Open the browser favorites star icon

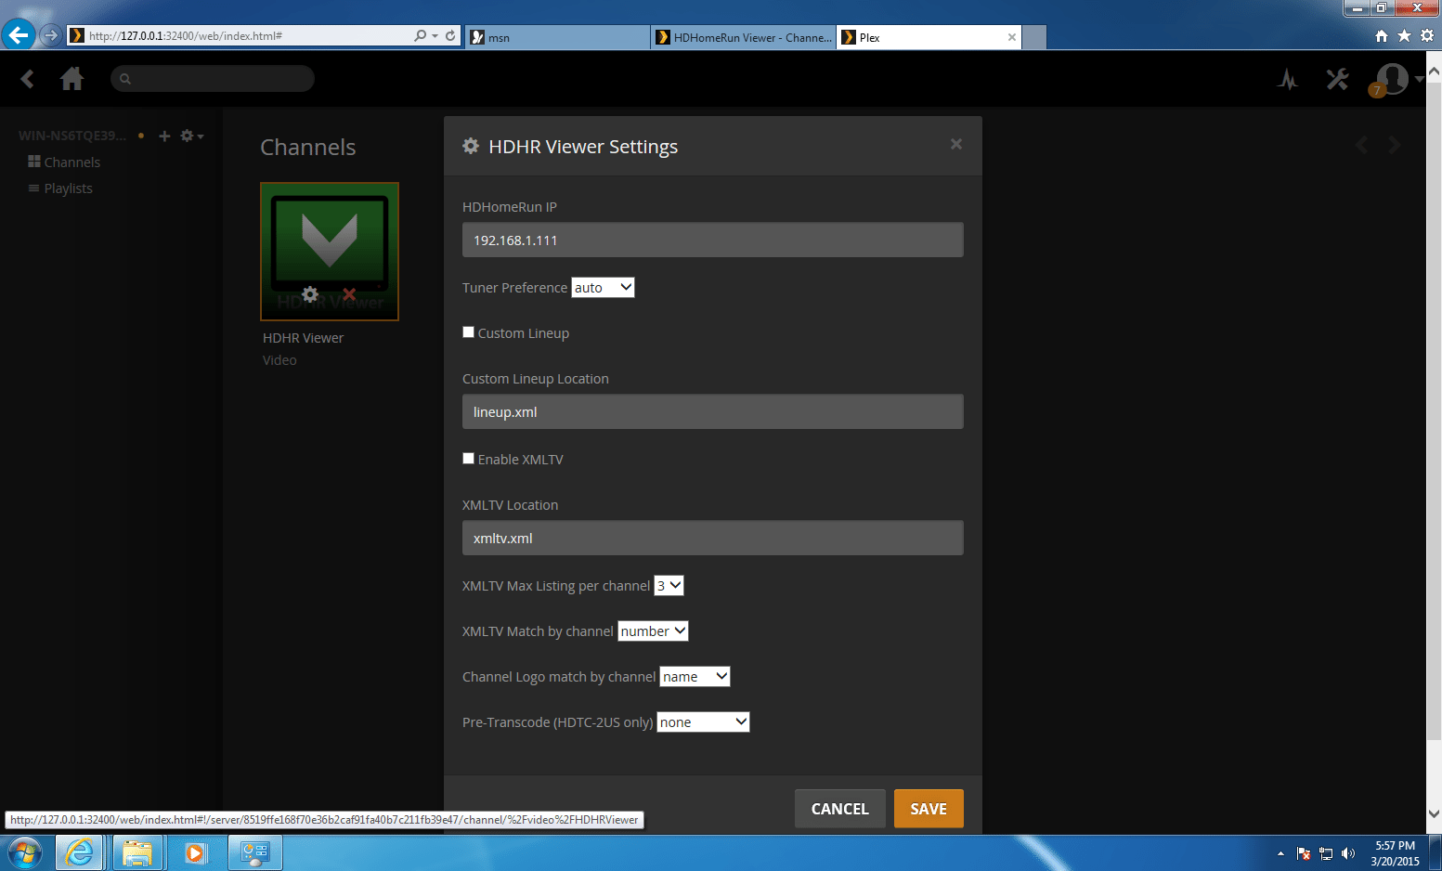tap(1404, 35)
